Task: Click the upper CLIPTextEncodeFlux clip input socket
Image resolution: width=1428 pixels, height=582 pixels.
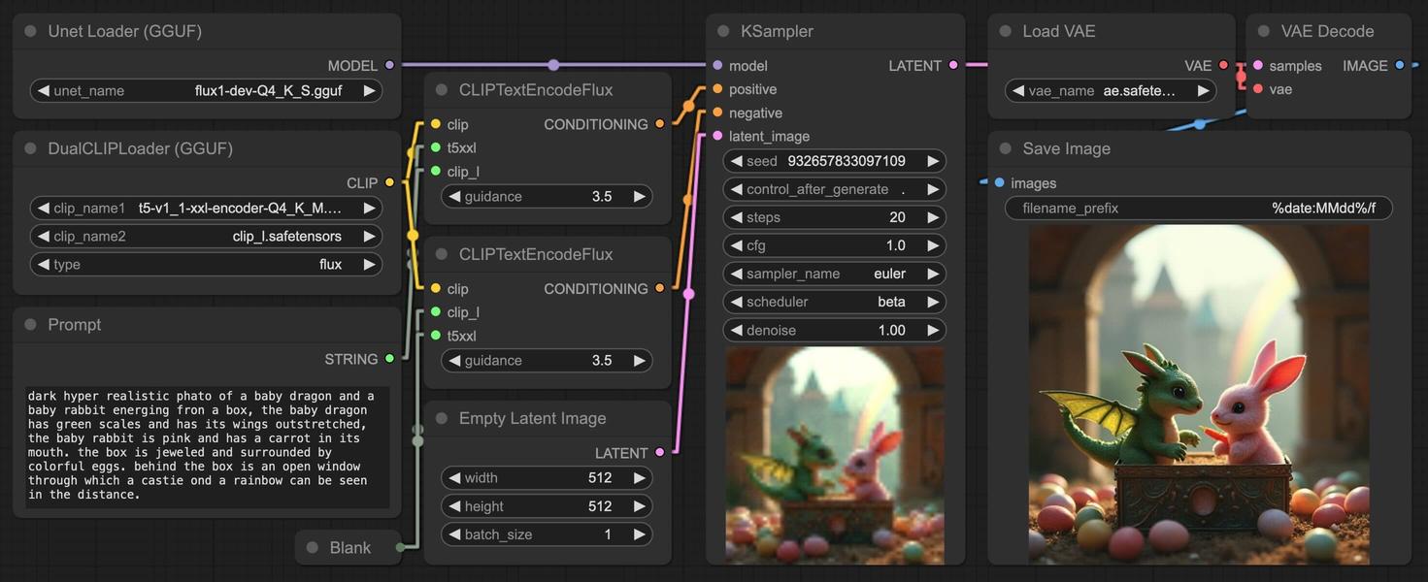Action: click(436, 124)
